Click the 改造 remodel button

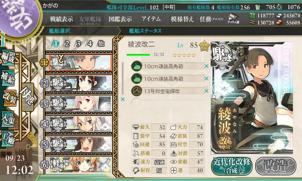pos(276,166)
